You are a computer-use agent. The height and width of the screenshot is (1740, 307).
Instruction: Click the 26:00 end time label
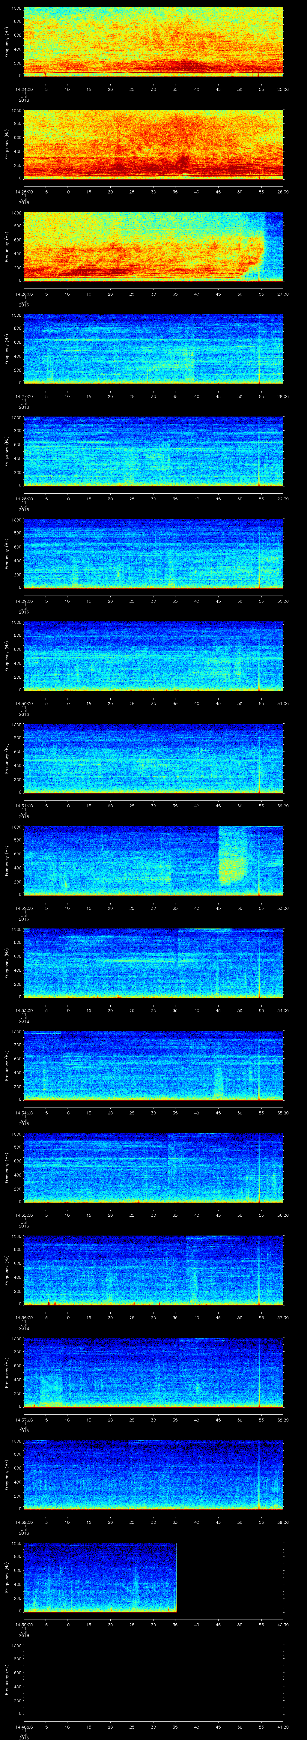point(283,192)
